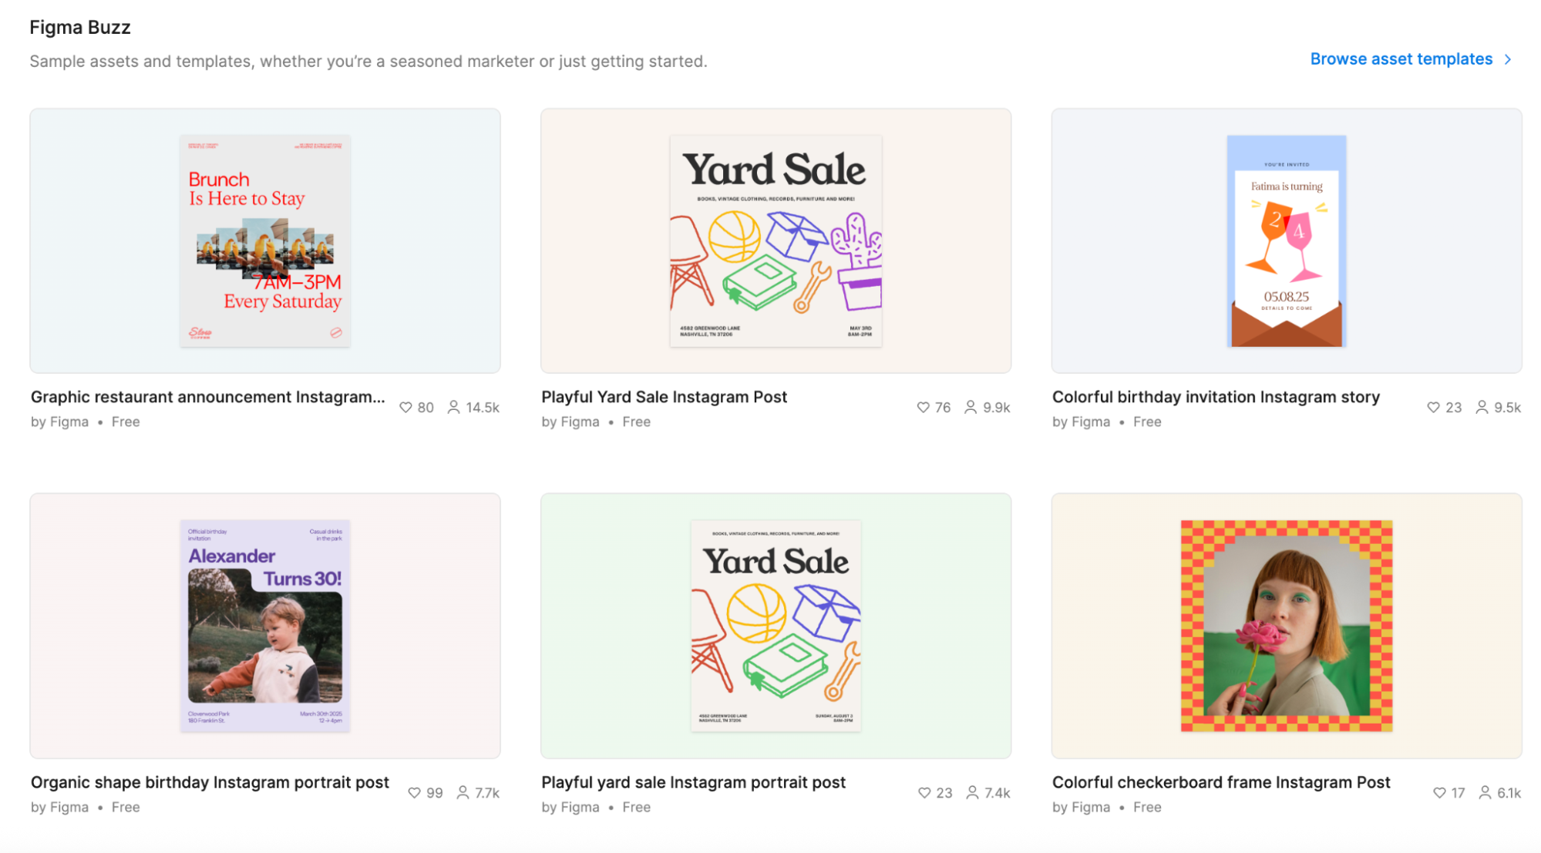The image size is (1541, 853).
Task: Open Browse asset templates link
Action: click(x=1401, y=59)
